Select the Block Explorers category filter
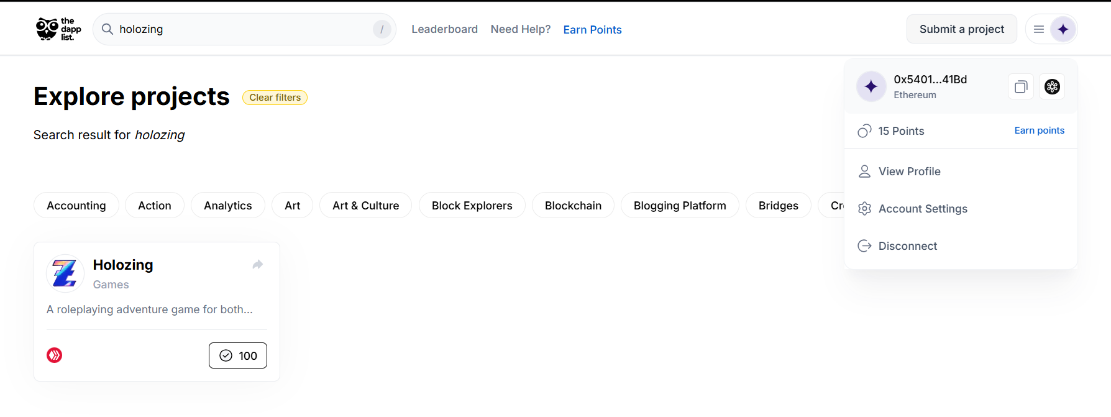1111x417 pixels. pyautogui.click(x=472, y=206)
